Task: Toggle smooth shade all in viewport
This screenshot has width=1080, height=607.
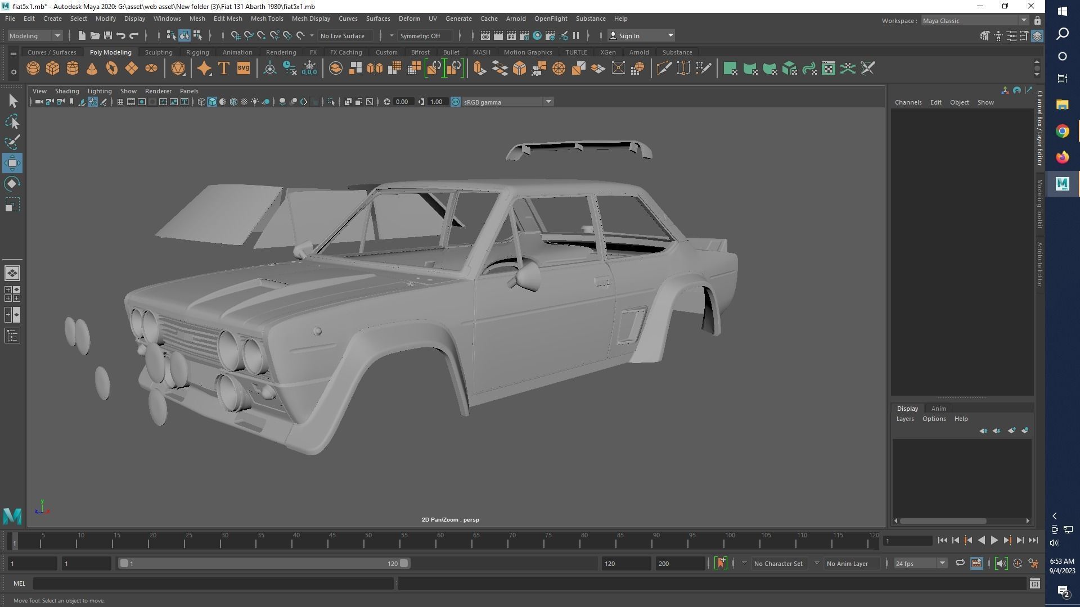Action: pyautogui.click(x=212, y=102)
